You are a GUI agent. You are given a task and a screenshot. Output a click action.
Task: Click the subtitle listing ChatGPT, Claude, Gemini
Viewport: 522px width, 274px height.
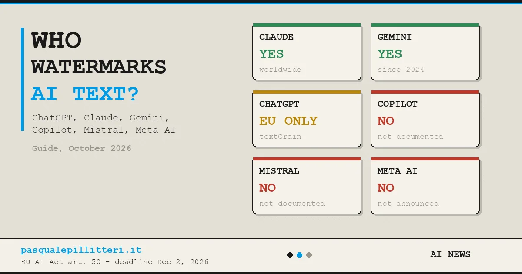click(x=104, y=124)
